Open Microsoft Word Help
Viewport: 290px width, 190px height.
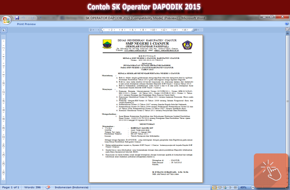(287, 24)
